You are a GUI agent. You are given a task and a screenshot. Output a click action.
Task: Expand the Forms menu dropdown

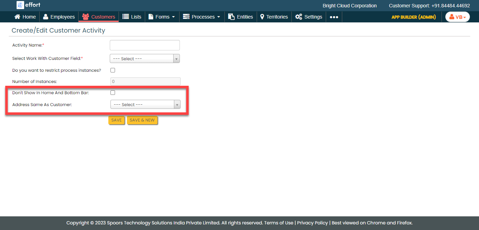point(162,17)
